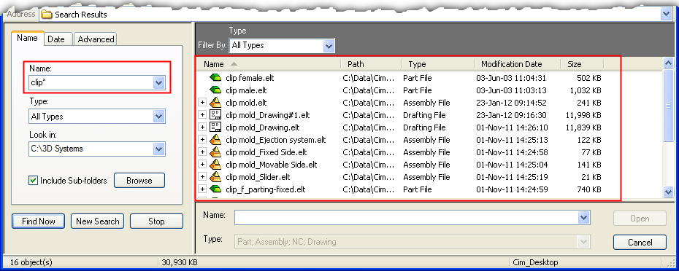Click the Cancel button
The width and height of the screenshot is (679, 271).
point(640,243)
